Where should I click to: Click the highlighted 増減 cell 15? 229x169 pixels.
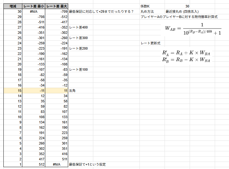tap(13, 91)
